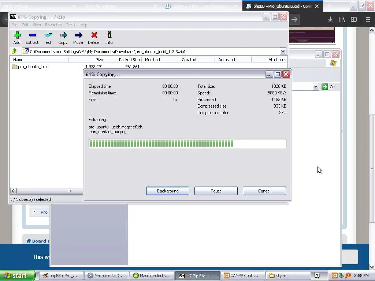Screen dimensions: 375x281
Task: Click the Background button
Action: pos(168,191)
